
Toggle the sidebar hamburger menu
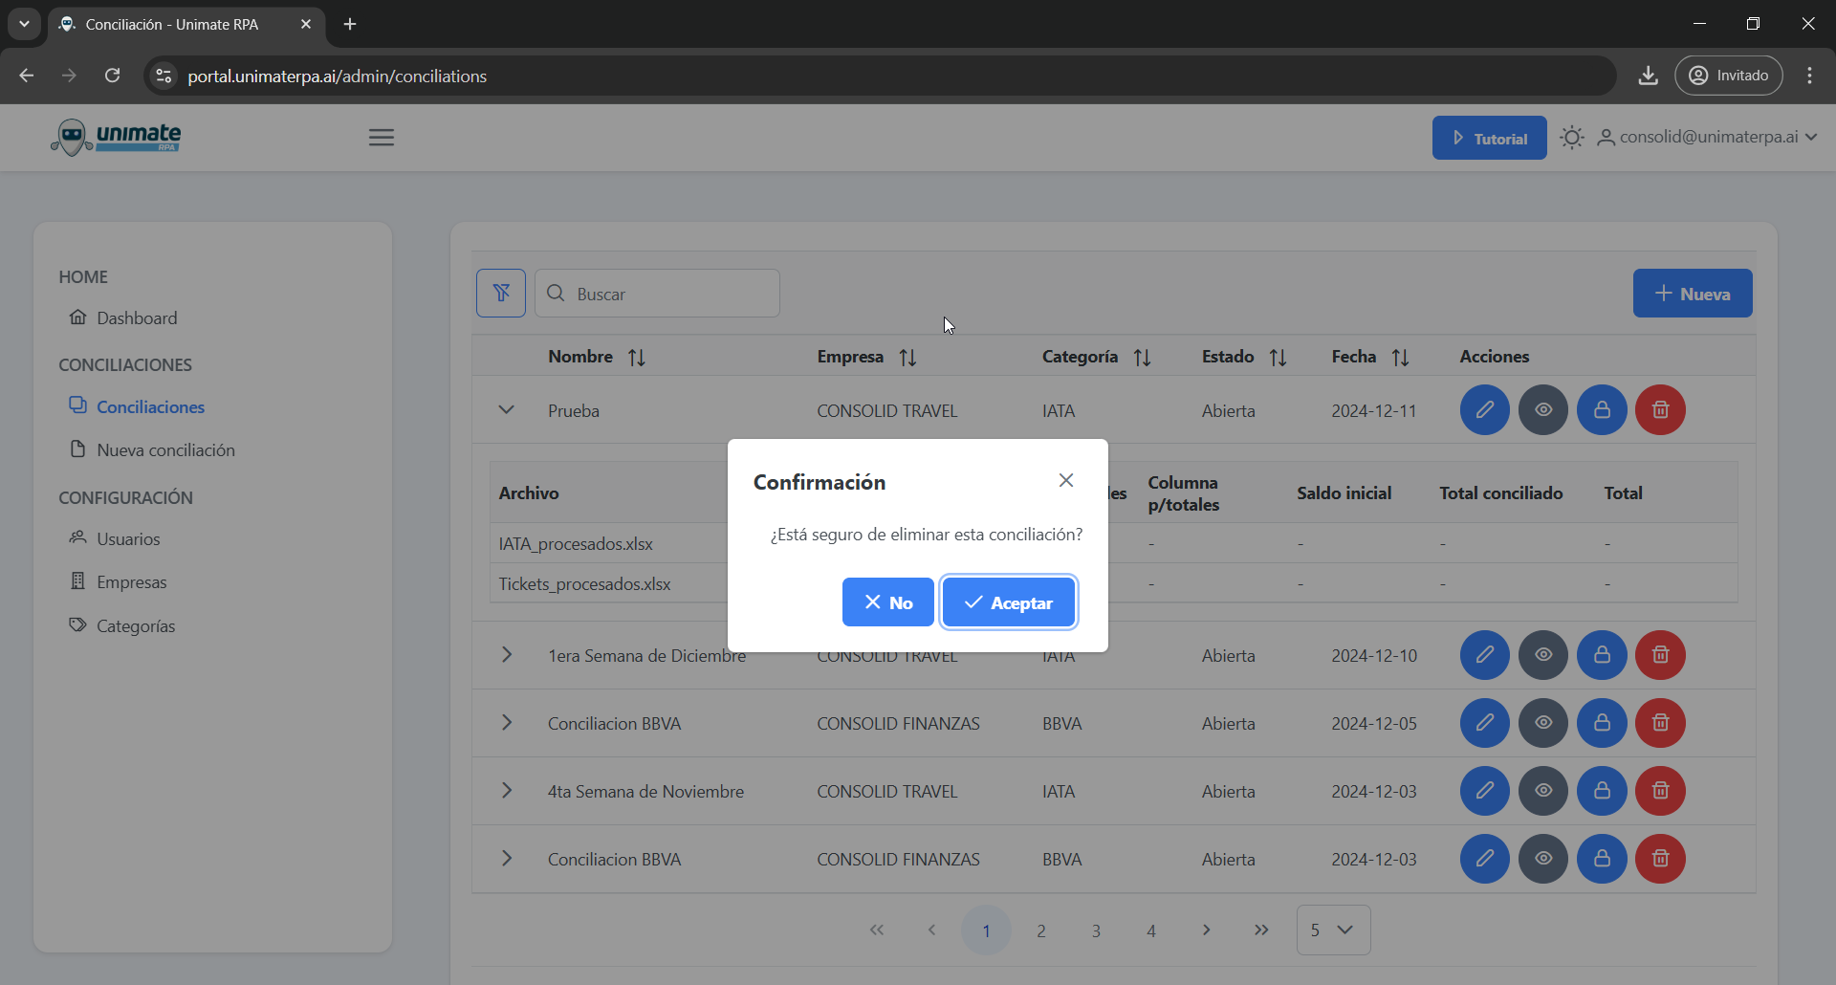(382, 138)
